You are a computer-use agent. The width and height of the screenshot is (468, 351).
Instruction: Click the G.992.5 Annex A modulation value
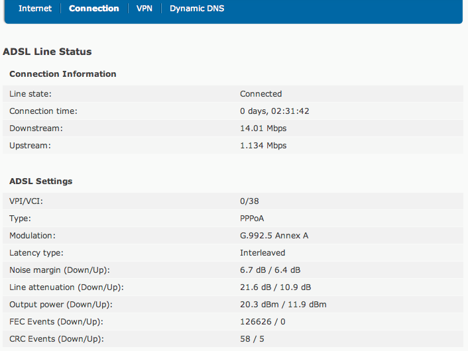pyautogui.click(x=274, y=236)
